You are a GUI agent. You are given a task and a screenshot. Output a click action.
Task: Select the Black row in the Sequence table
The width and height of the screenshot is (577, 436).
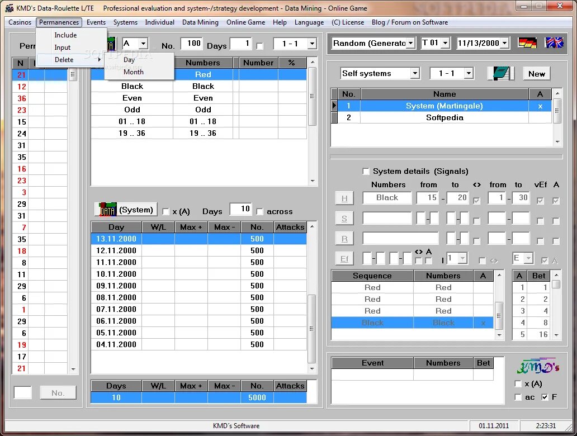[412, 323]
